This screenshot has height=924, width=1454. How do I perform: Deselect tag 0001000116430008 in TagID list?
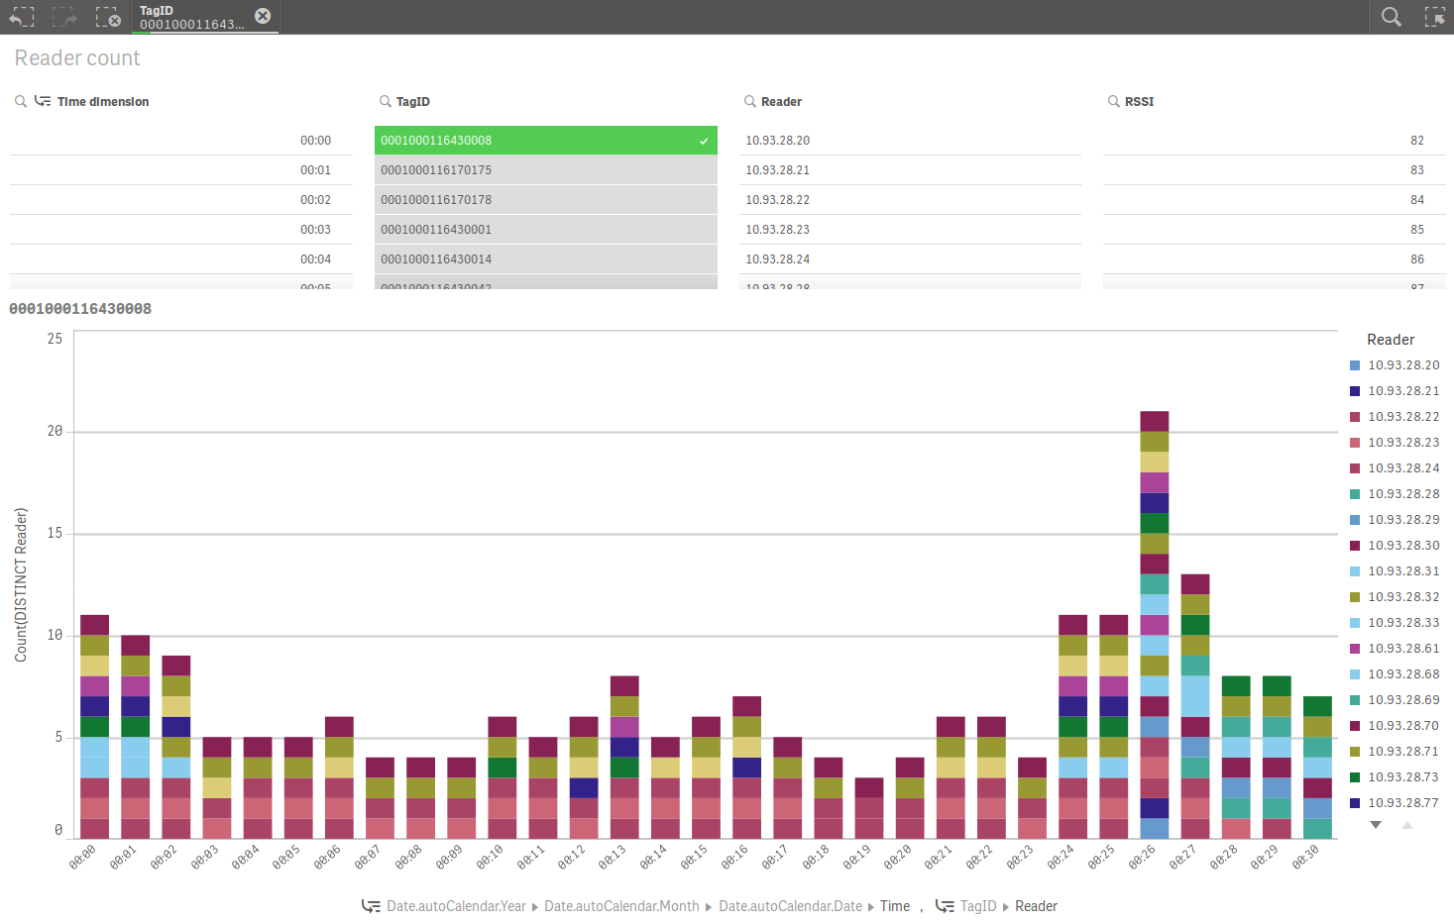[x=546, y=141]
